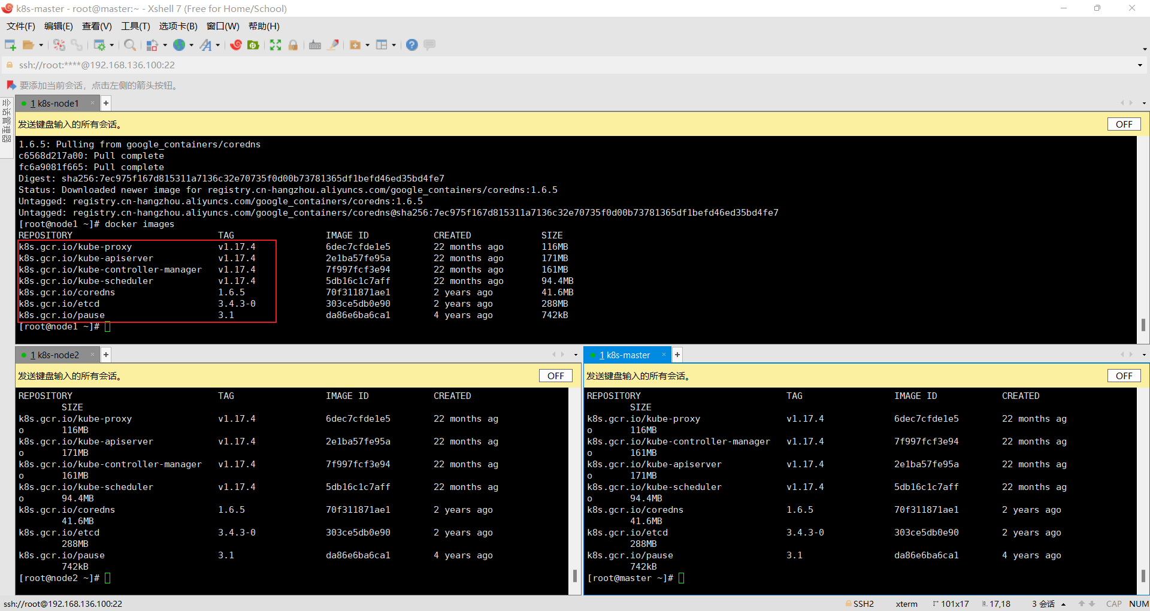The image size is (1150, 611).
Task: Click 101x17 terminal size in status bar
Action: [x=950, y=604]
